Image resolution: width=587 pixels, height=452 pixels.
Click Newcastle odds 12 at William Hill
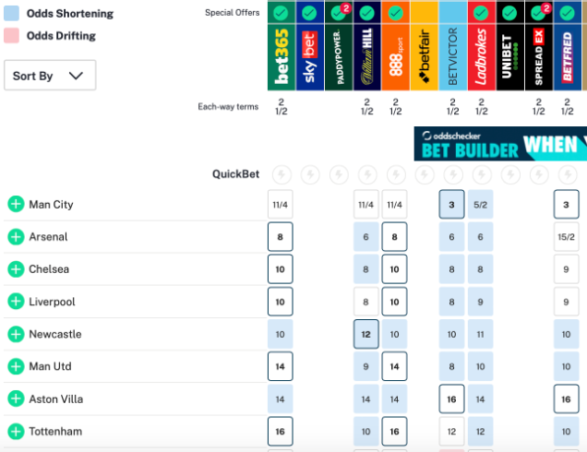366,334
